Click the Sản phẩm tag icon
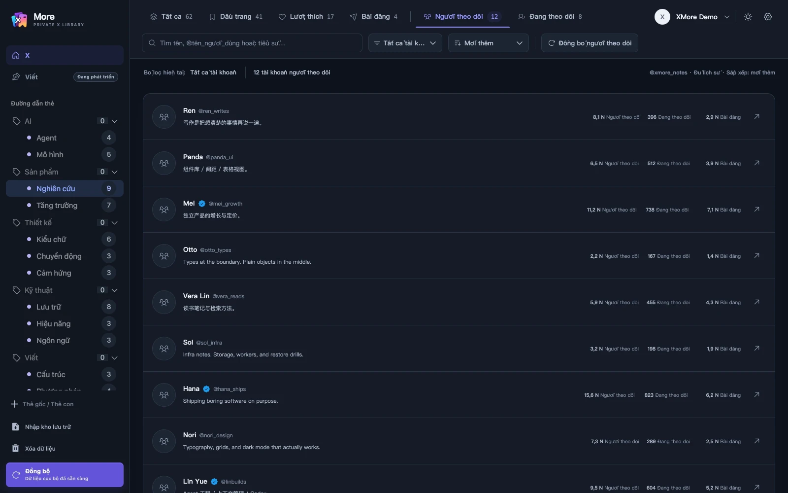This screenshot has width=788, height=493. click(x=16, y=172)
